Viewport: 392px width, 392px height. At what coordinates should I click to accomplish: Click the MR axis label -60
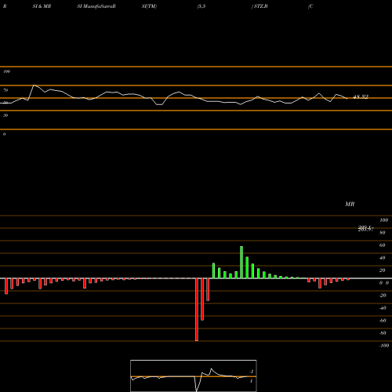pos(383,321)
